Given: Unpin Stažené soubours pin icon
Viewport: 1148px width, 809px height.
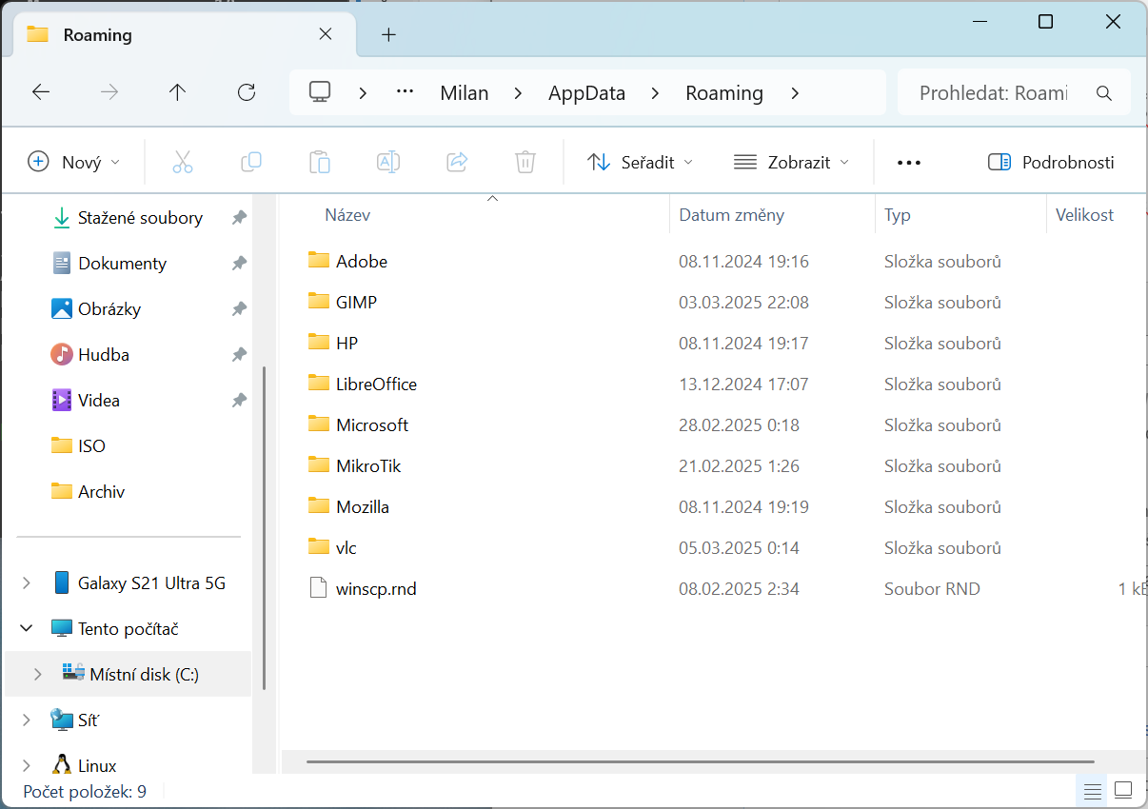Looking at the screenshot, I should click(239, 218).
